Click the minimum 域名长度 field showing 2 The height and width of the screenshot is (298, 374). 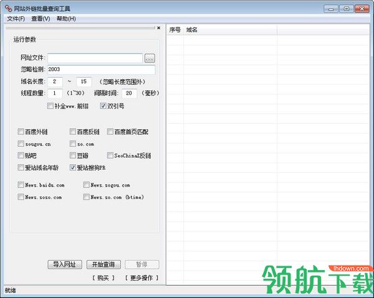pyautogui.click(x=55, y=81)
